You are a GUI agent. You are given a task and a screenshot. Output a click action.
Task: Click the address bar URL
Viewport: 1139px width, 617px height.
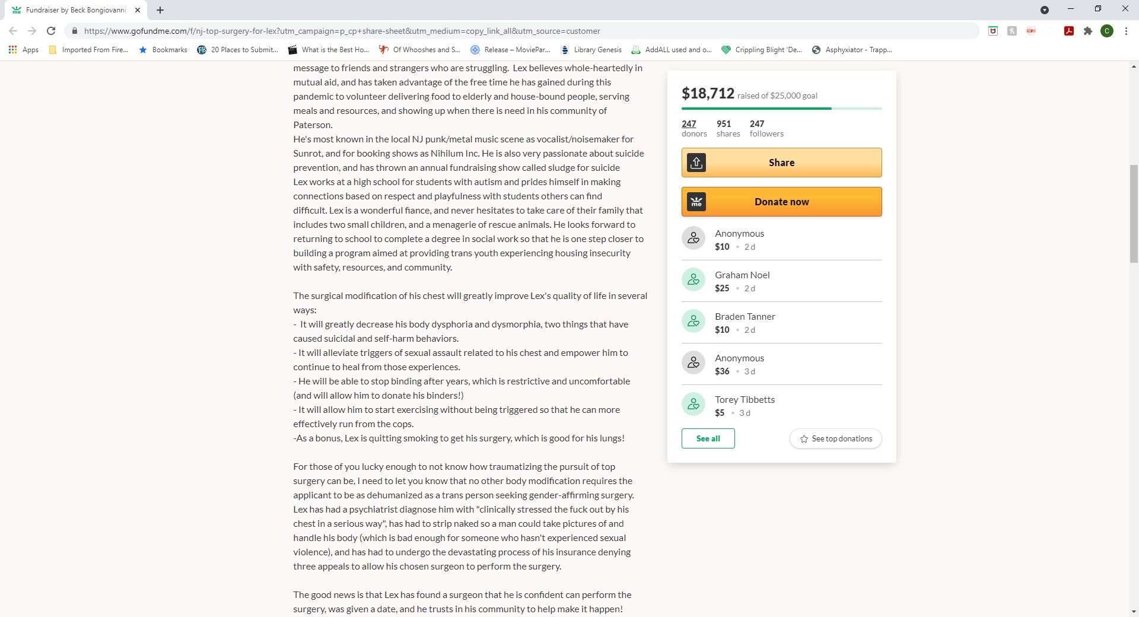342,31
